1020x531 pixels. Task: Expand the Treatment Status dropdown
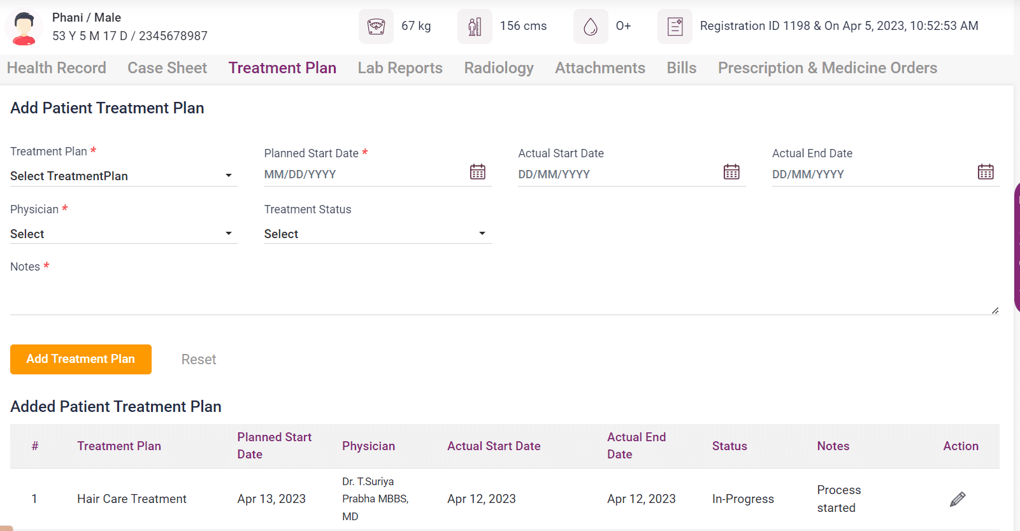(377, 234)
